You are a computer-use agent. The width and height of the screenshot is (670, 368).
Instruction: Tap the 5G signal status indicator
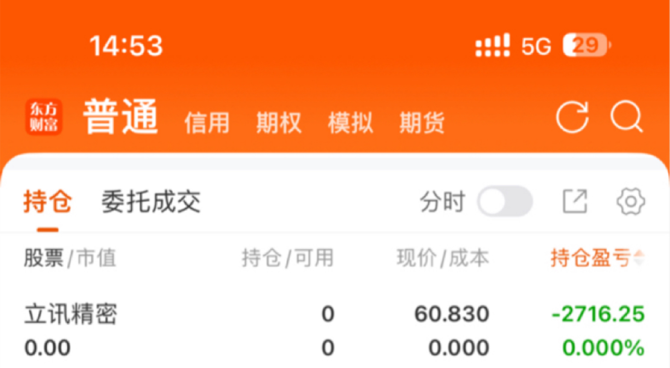pos(536,46)
